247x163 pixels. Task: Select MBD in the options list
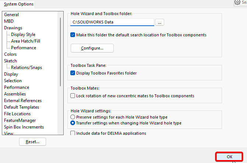[9, 21]
